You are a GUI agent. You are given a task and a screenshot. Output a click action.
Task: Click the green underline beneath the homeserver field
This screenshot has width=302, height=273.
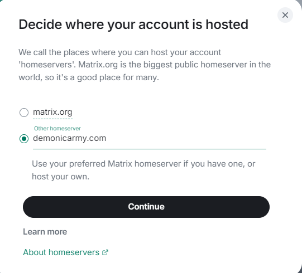tap(150, 149)
